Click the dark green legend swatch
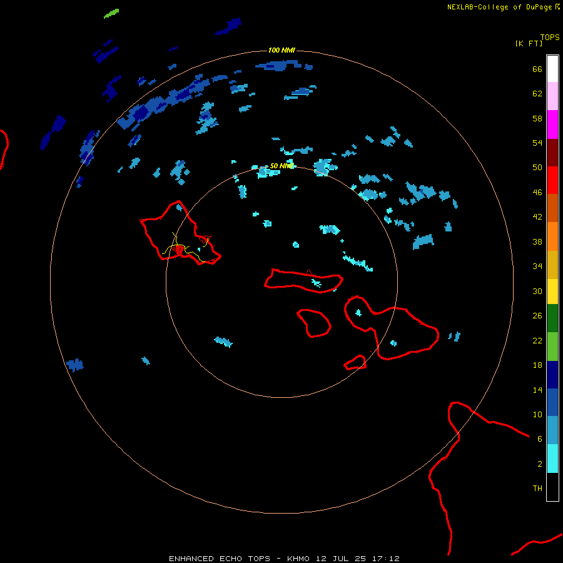The width and height of the screenshot is (563, 563). point(552,318)
